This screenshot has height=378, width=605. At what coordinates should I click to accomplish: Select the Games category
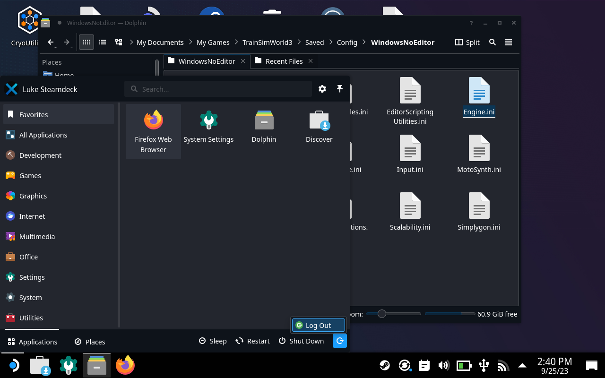(x=30, y=175)
